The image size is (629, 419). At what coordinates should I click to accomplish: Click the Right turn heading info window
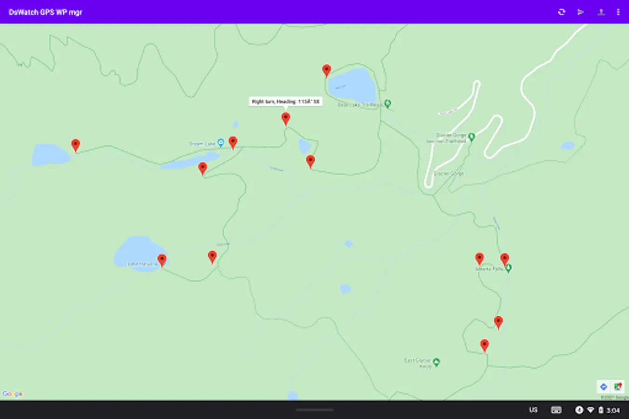285,101
